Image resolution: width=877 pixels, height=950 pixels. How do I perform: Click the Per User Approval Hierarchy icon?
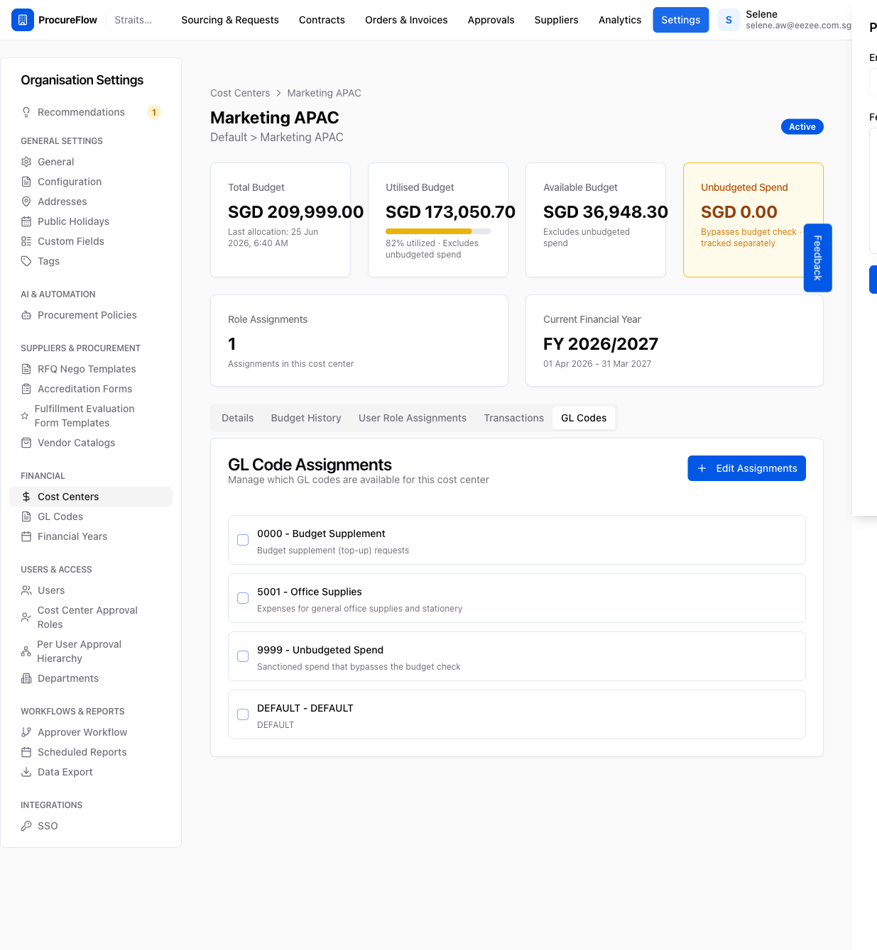click(26, 651)
